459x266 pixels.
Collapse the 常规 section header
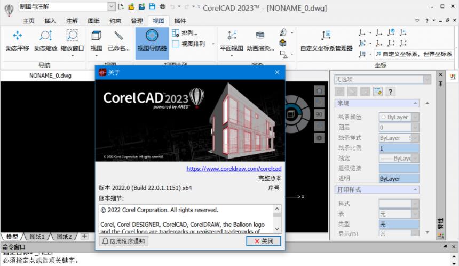(x=377, y=103)
